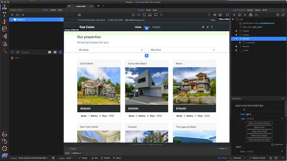Collapse the selected Section node
This screenshot has width=287, height=161.
click(x=236, y=39)
